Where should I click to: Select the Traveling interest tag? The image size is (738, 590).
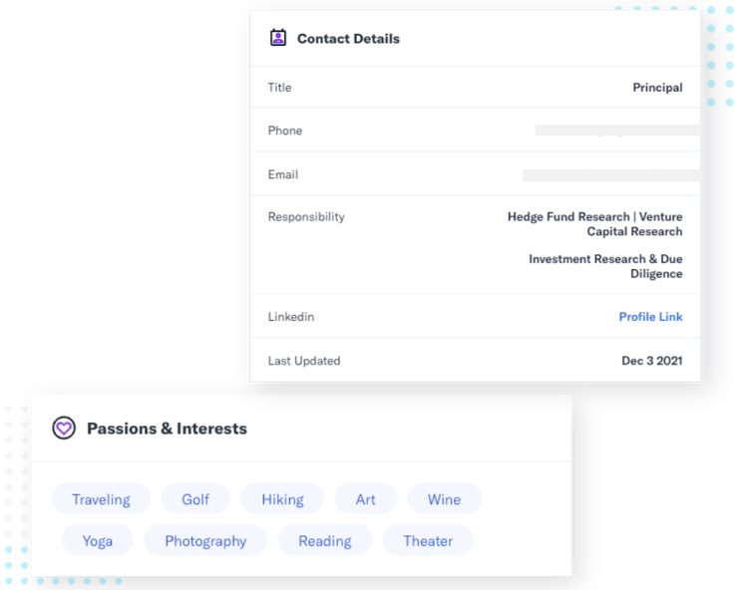[x=101, y=498]
